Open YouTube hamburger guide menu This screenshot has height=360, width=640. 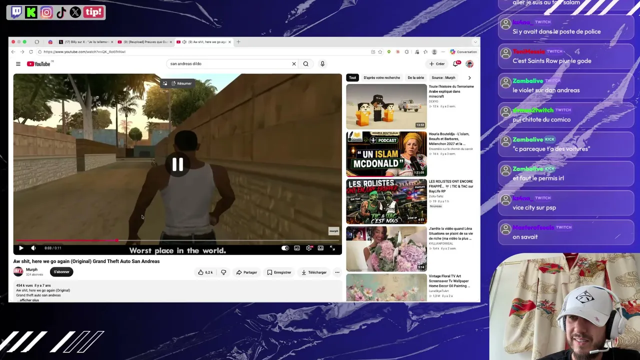coord(18,64)
